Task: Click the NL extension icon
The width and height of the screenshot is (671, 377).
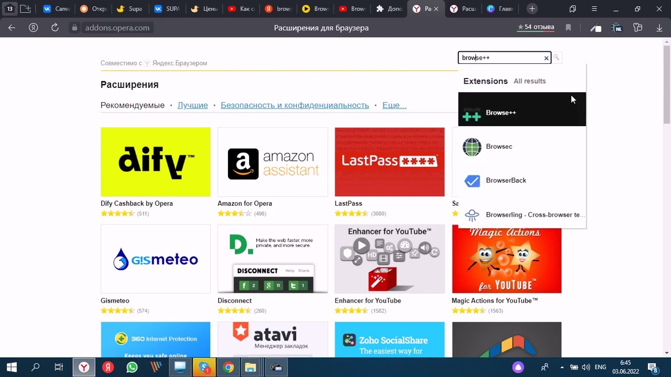Action: click(617, 28)
